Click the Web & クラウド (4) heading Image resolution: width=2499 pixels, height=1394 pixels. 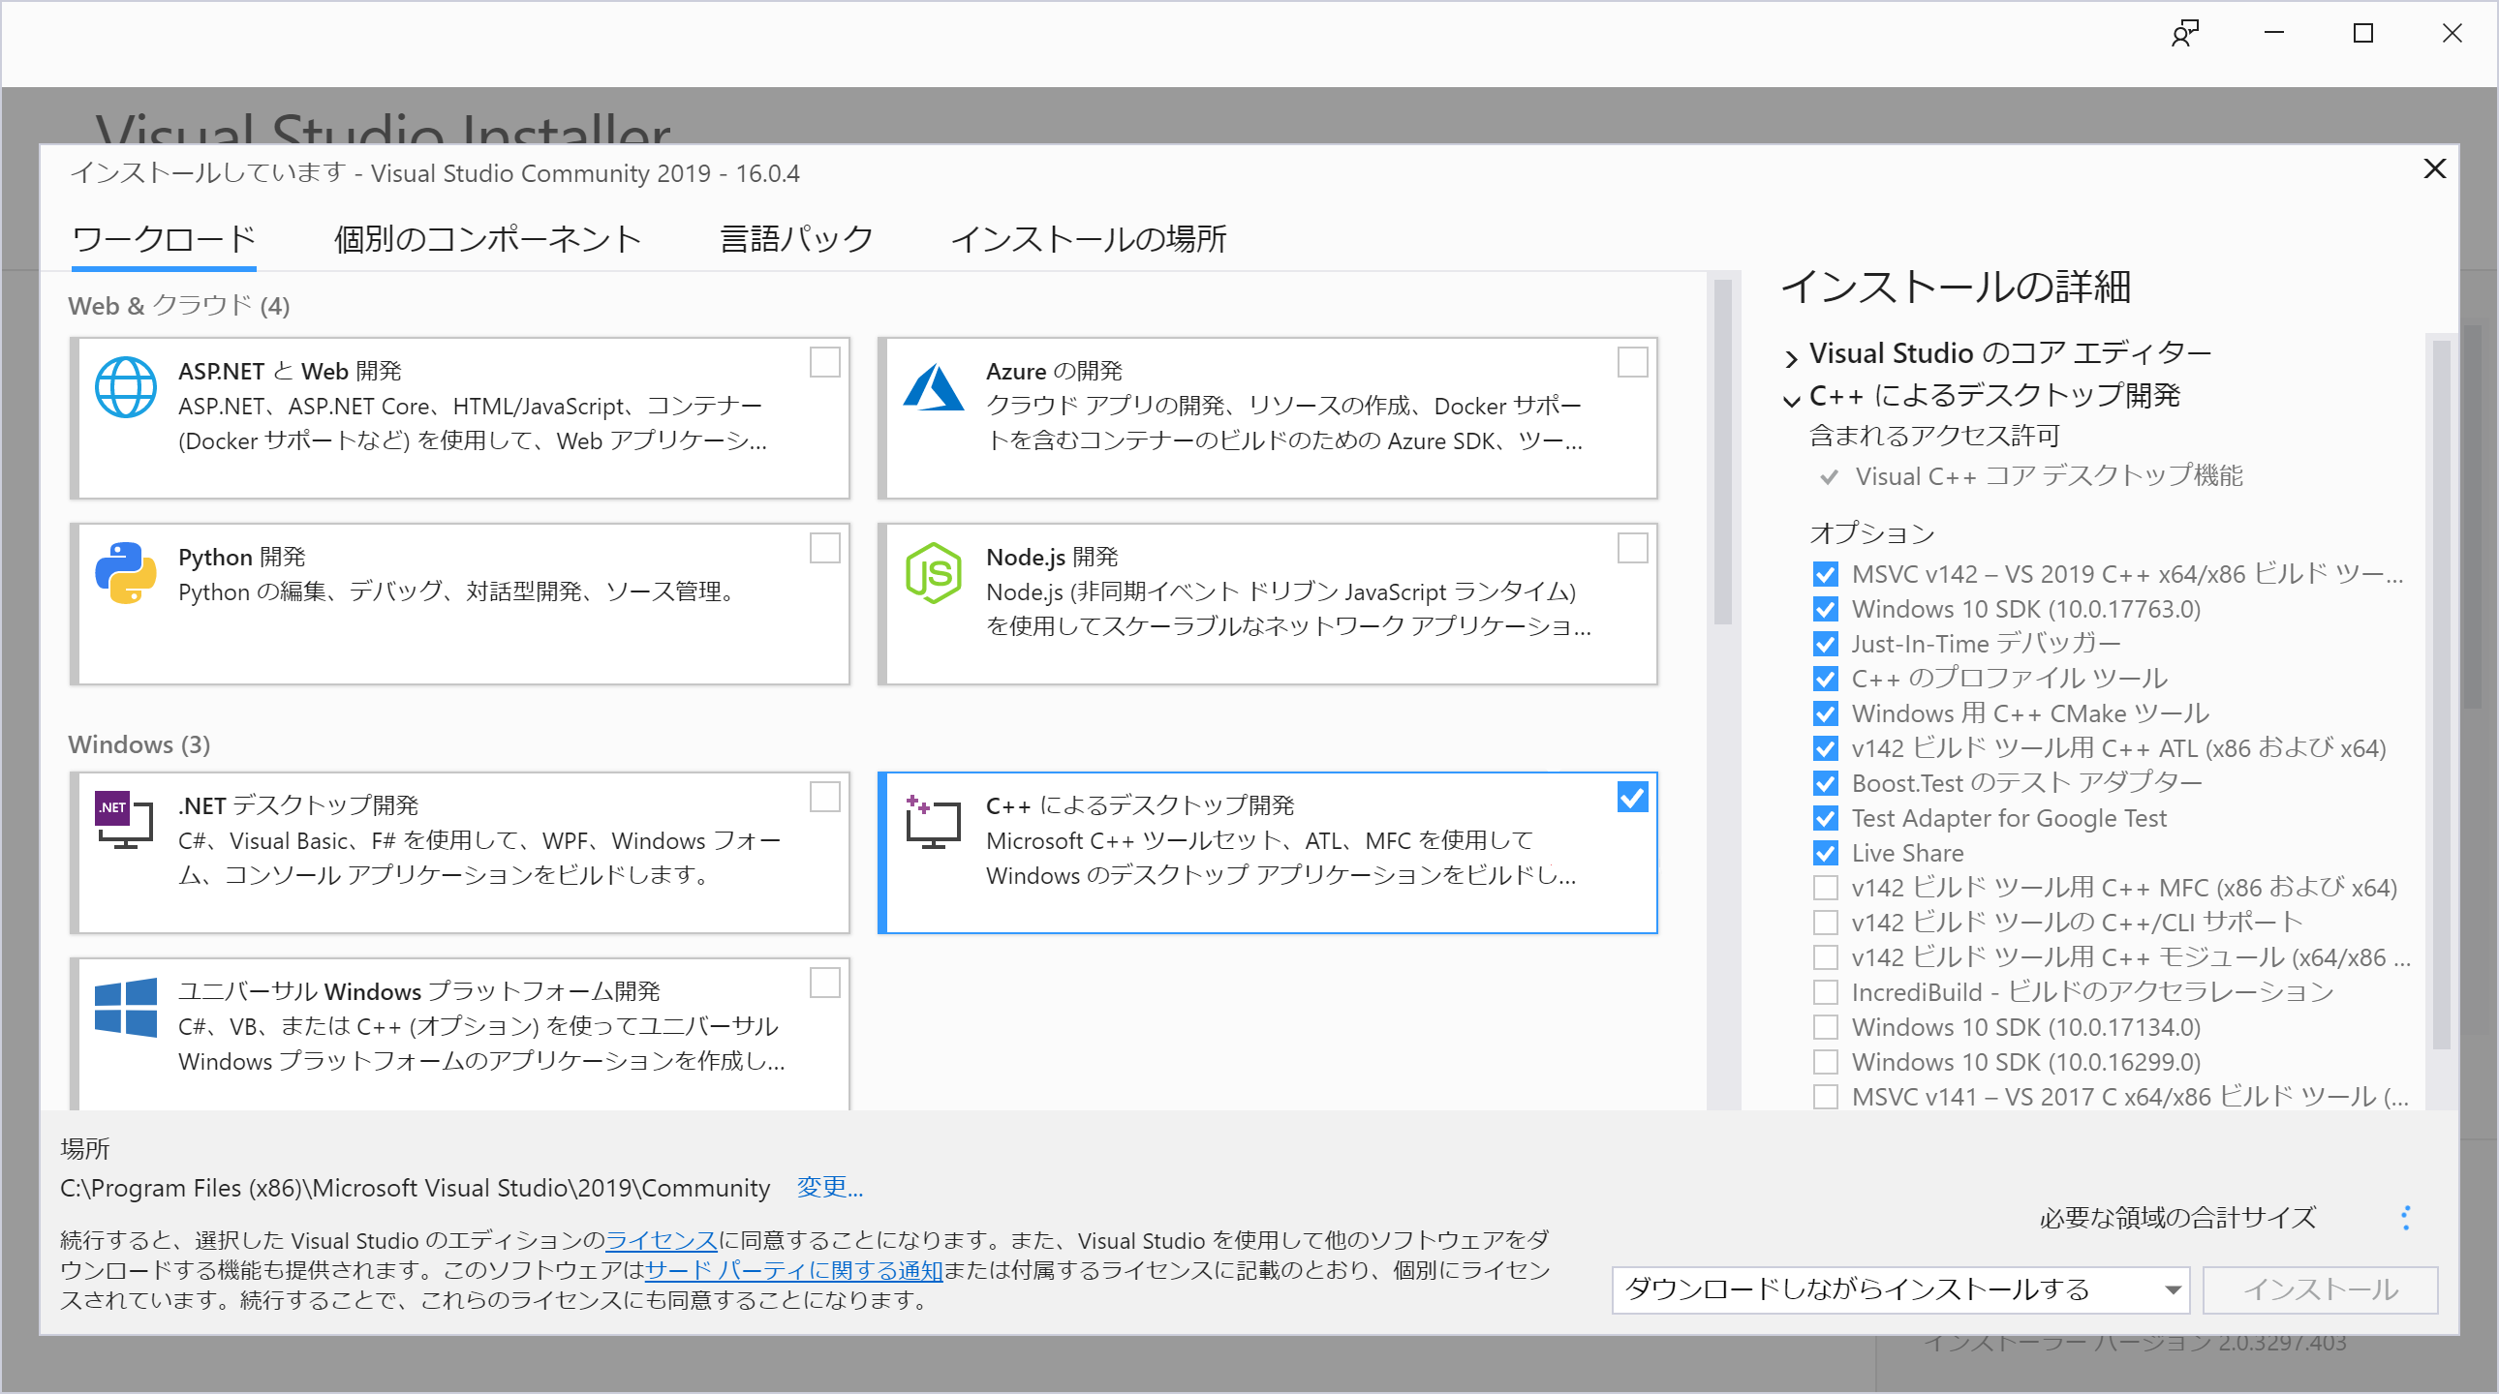point(178,306)
